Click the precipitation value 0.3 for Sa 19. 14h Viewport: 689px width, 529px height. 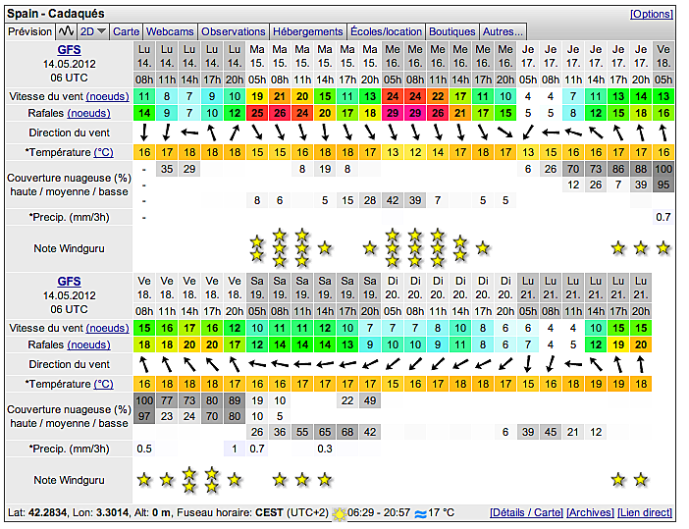(325, 449)
